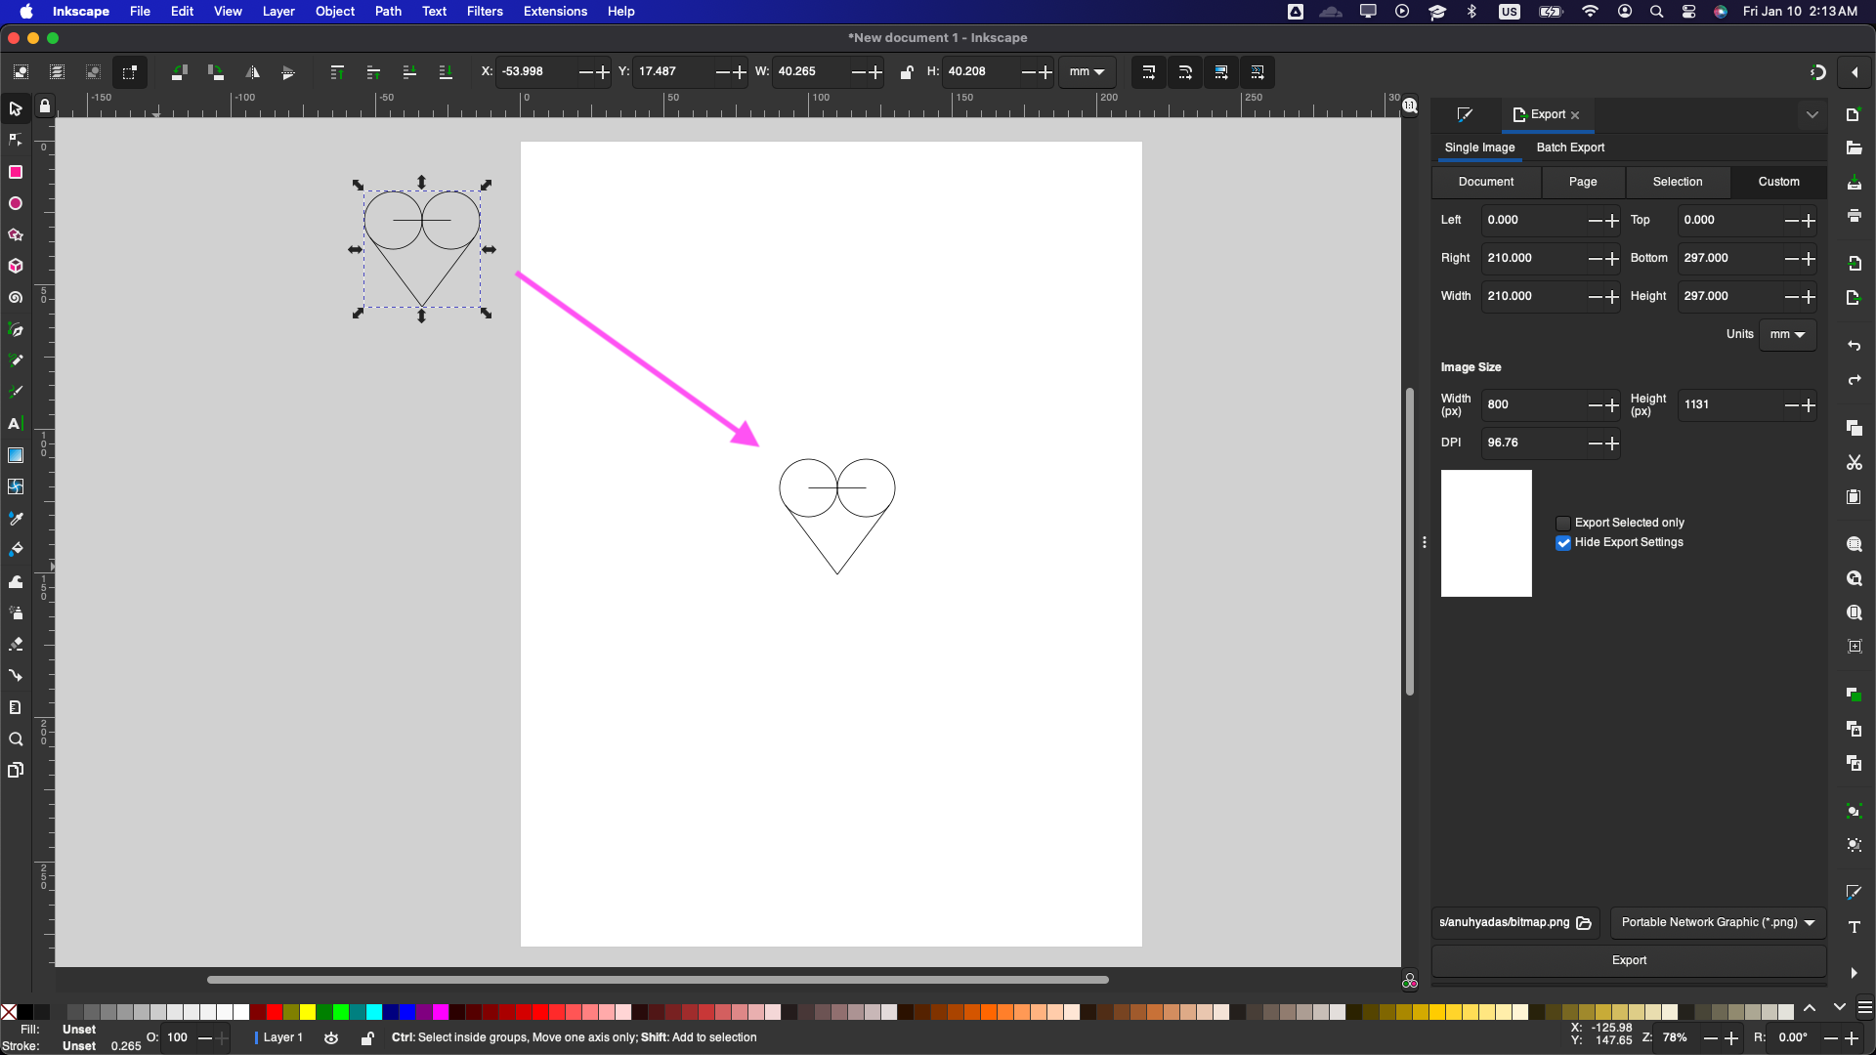Open the Object menu
Screen dimensions: 1876x1055
pos(335,12)
